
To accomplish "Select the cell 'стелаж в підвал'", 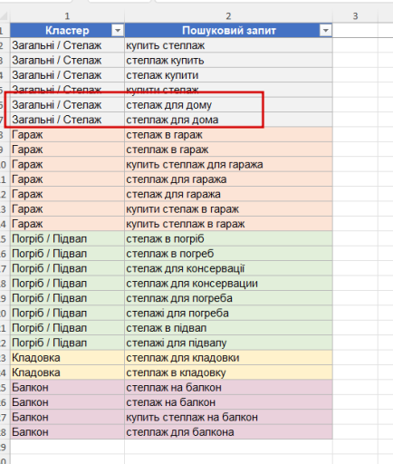I will [x=228, y=328].
